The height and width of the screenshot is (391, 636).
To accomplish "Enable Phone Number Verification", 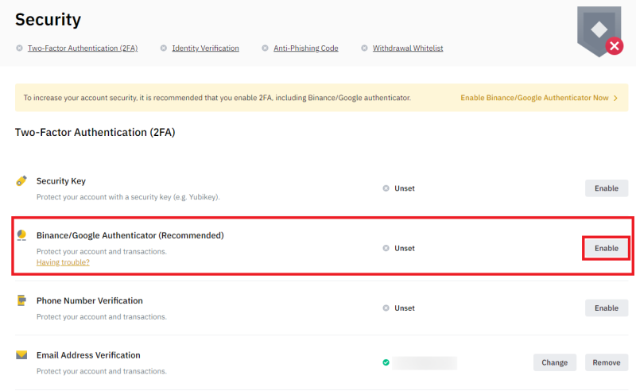I will pos(607,308).
